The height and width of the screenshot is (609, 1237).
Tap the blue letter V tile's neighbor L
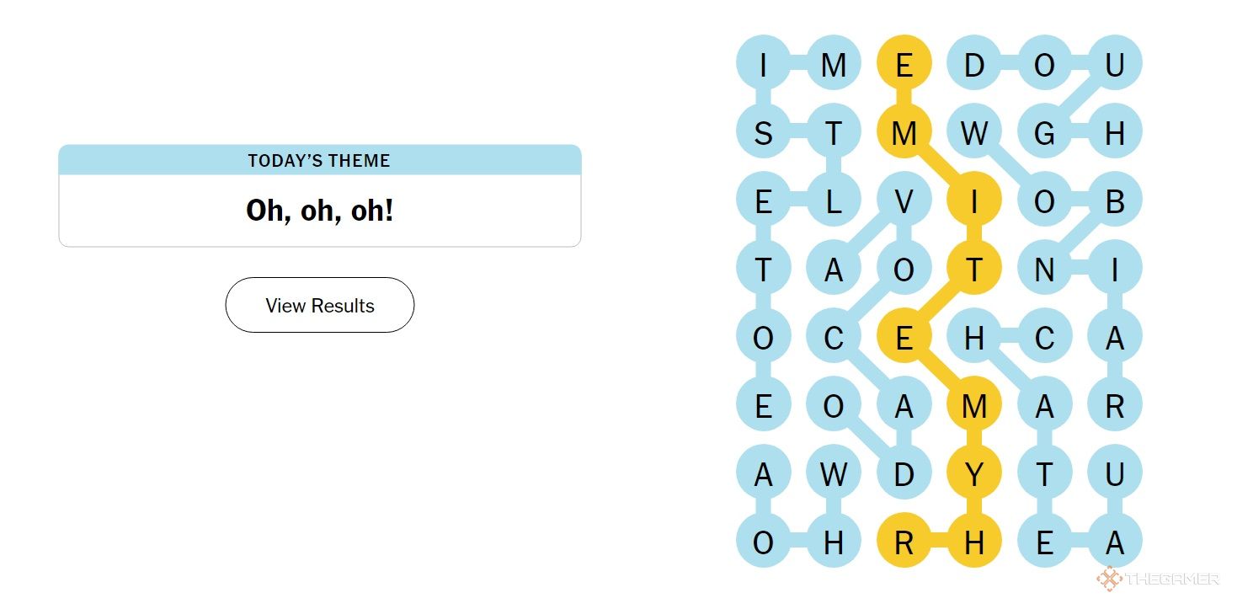click(834, 201)
